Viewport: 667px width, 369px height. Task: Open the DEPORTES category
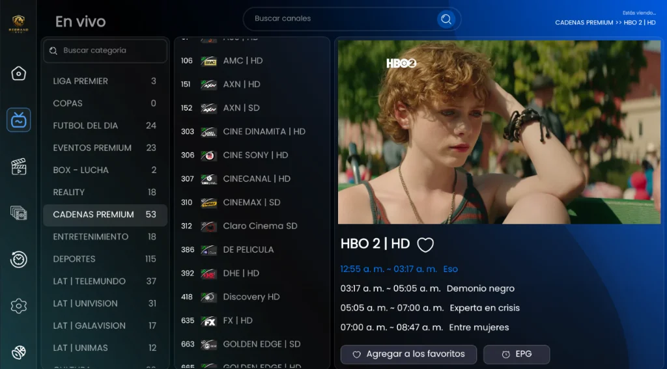pos(105,259)
